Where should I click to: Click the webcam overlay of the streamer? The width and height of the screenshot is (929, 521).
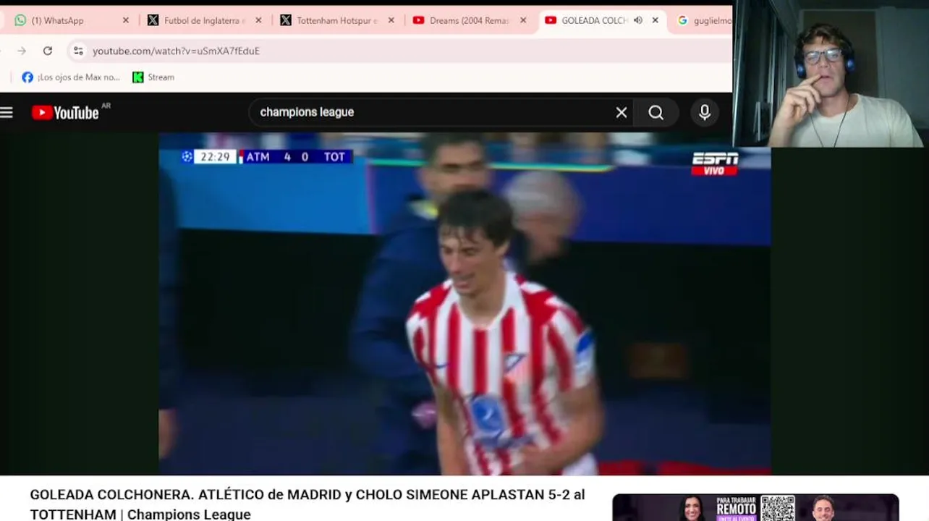pyautogui.click(x=831, y=73)
